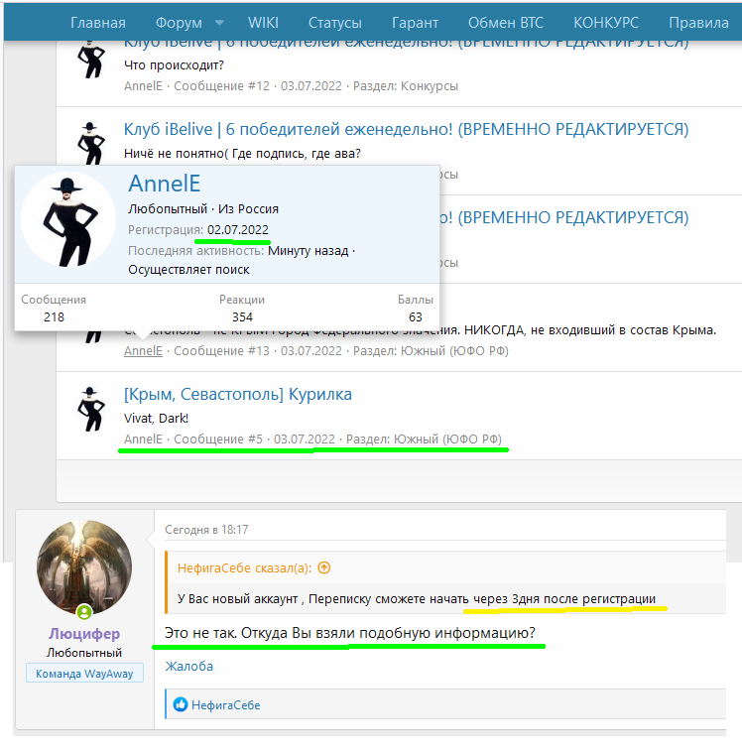This screenshot has height=752, width=742.
Task: Click 'Любопытный · Из Россия' popup text
Action: pyautogui.click(x=203, y=209)
